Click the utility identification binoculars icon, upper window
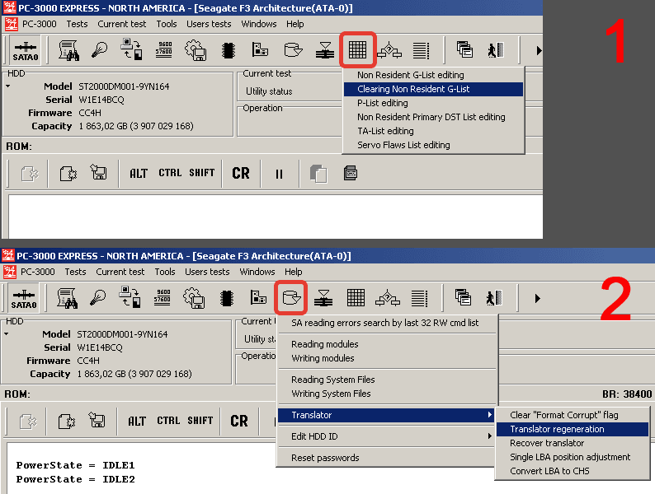655x494 pixels. pyautogui.click(x=69, y=50)
